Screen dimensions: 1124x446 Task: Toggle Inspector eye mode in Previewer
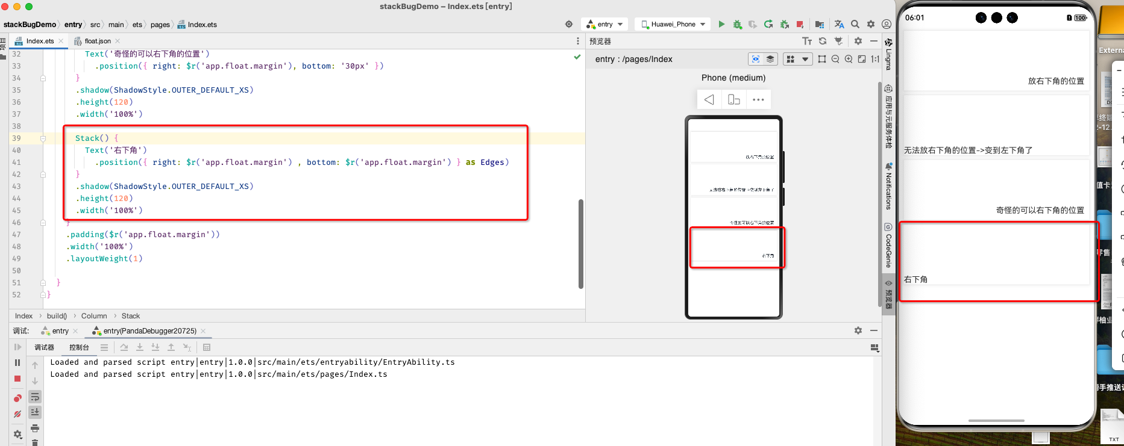click(755, 59)
